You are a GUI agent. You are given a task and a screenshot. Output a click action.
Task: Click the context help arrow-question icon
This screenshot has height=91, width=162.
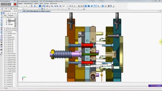(47, 6)
